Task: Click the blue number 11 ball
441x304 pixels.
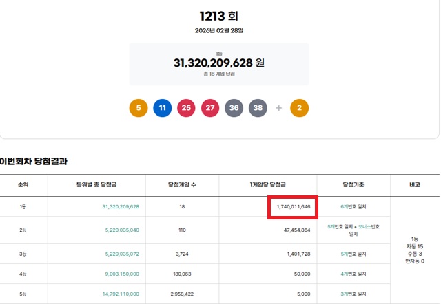Action: 163,108
